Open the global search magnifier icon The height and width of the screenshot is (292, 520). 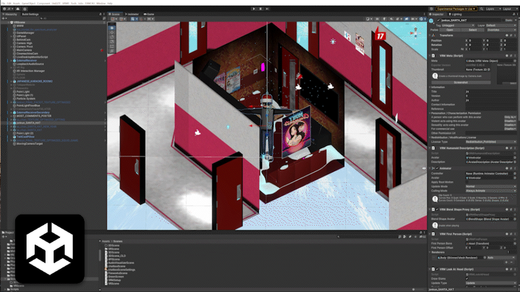pyautogui.click(x=482, y=9)
